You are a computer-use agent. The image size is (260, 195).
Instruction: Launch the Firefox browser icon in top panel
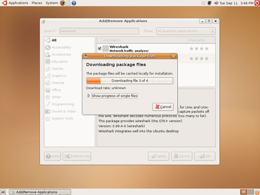click(x=62, y=3)
